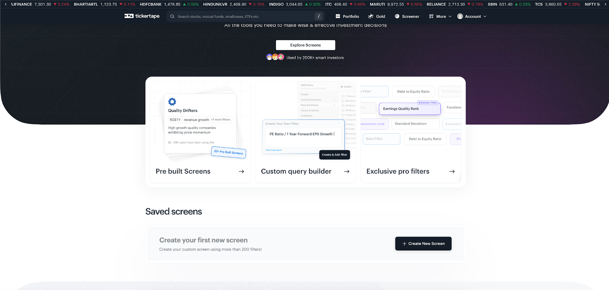
Task: Click the Create New Screen button
Action: [x=423, y=244]
